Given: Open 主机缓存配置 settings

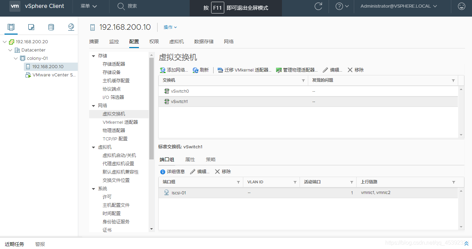Looking at the screenshot, I should click(x=116, y=81).
